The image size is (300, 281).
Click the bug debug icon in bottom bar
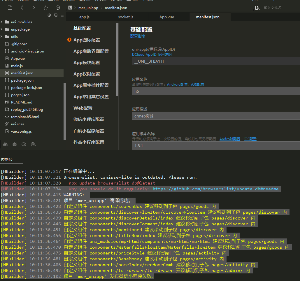[x=15, y=144]
